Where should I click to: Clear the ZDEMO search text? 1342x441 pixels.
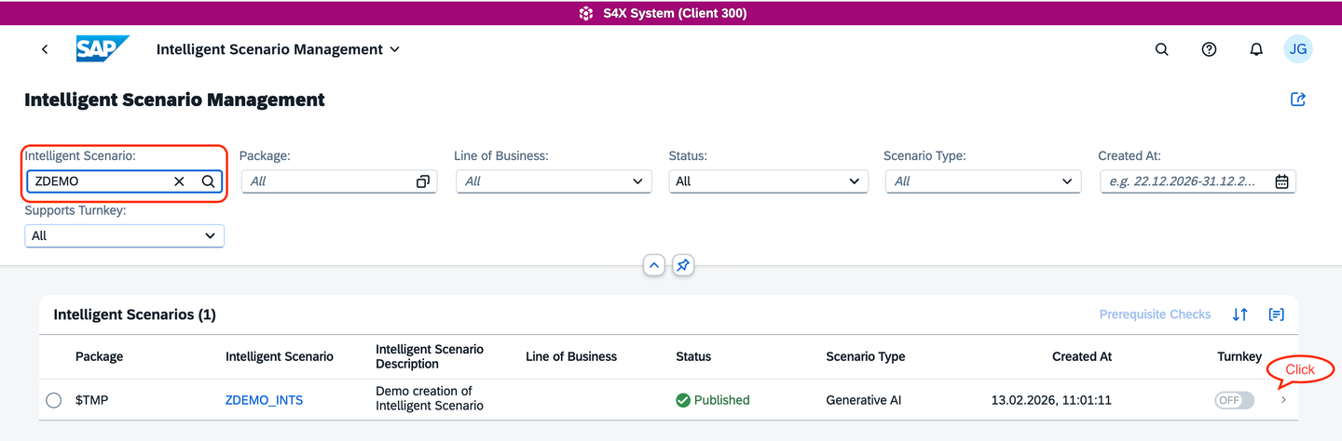(179, 181)
